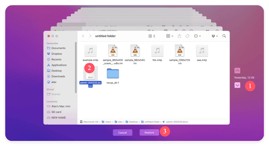This screenshot has height=146, width=269.
Task: Click the admin-000020.docx file name label
Action: pyautogui.click(x=90, y=84)
